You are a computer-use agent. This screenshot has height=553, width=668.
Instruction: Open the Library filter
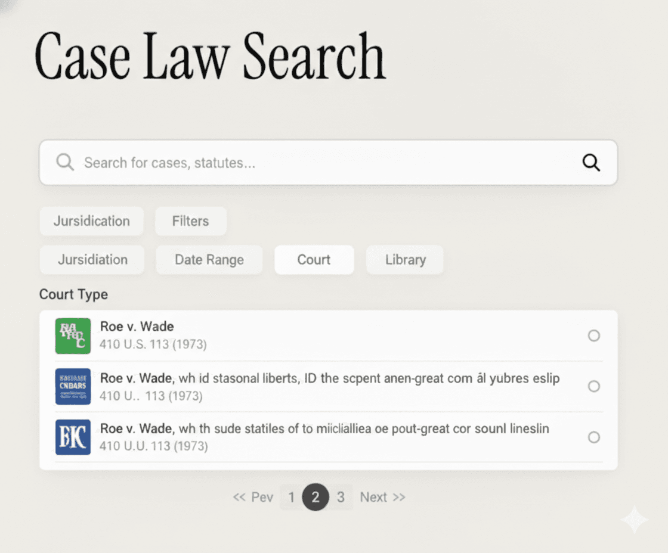pos(404,260)
